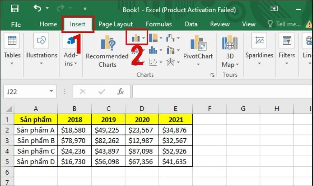
Task: Open the Charts dialog launcher
Action: 212,75
